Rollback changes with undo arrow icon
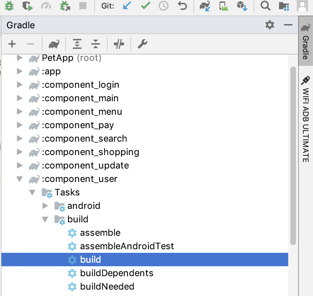The width and height of the screenshot is (313, 296). pos(182,6)
